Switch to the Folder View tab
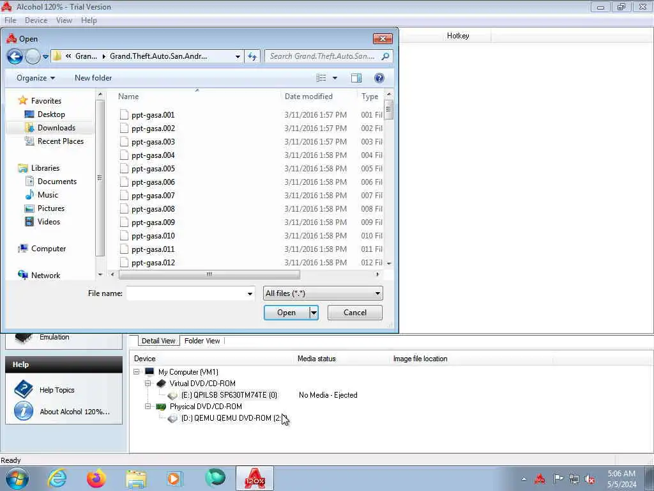The image size is (654, 491). click(x=202, y=341)
